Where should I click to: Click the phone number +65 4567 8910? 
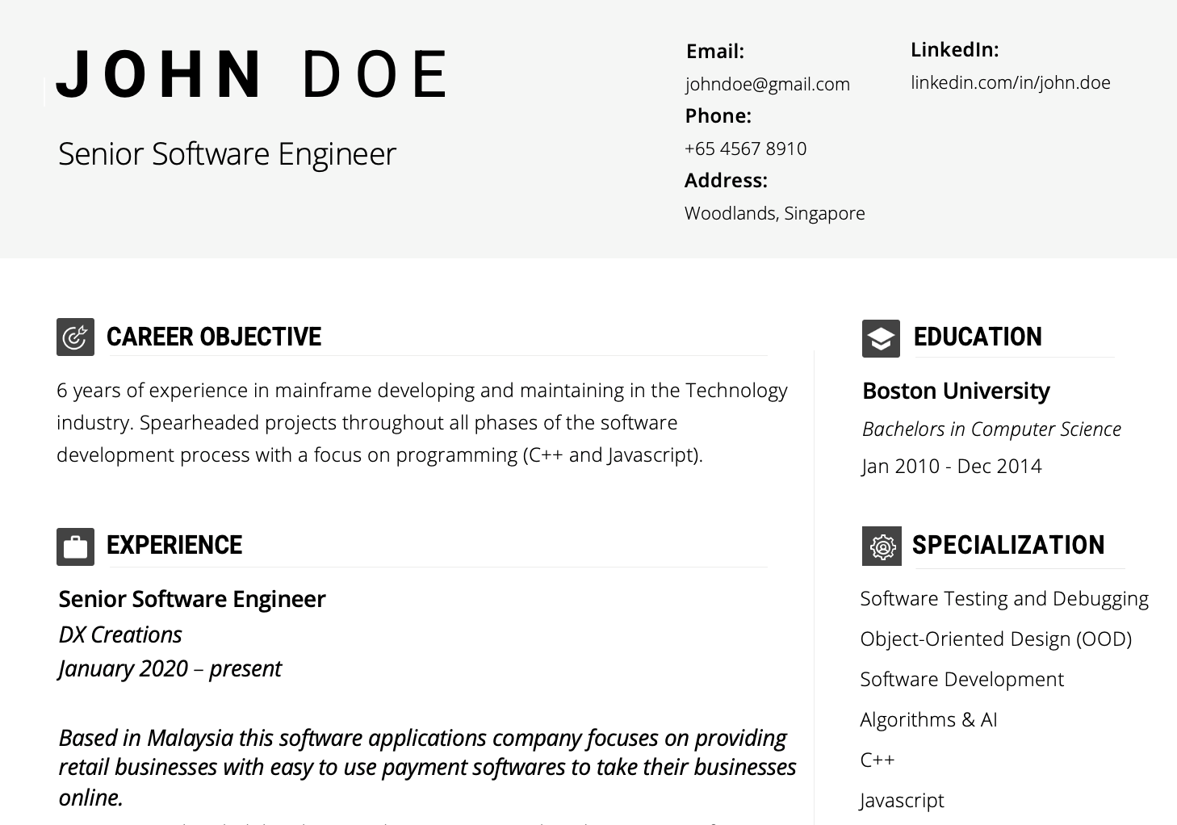[x=745, y=149]
